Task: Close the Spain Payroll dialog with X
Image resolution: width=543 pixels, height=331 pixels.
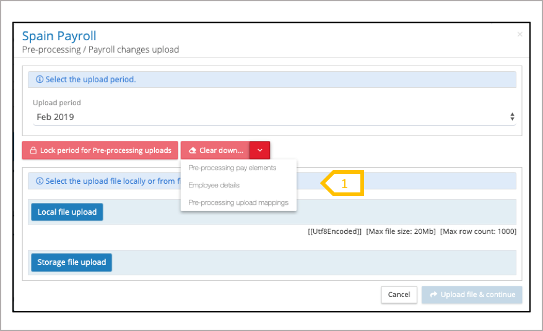Action: [x=519, y=35]
